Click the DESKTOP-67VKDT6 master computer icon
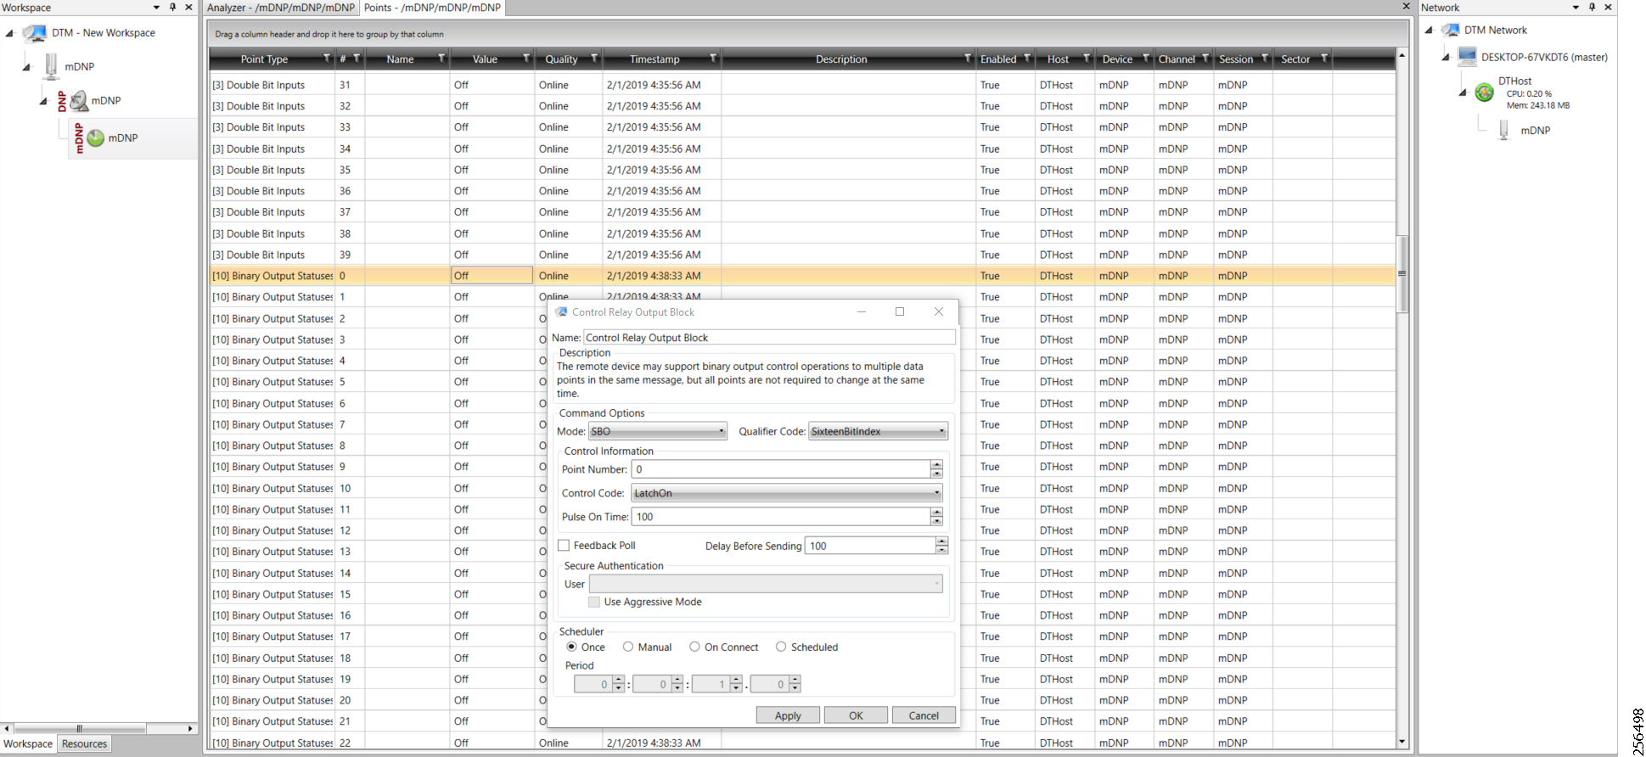The image size is (1646, 757). pos(1467,57)
